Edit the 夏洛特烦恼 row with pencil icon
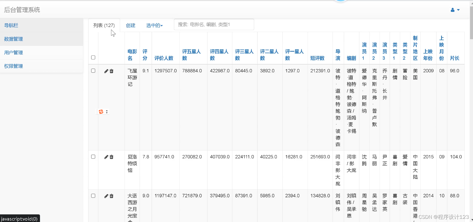 (106, 157)
